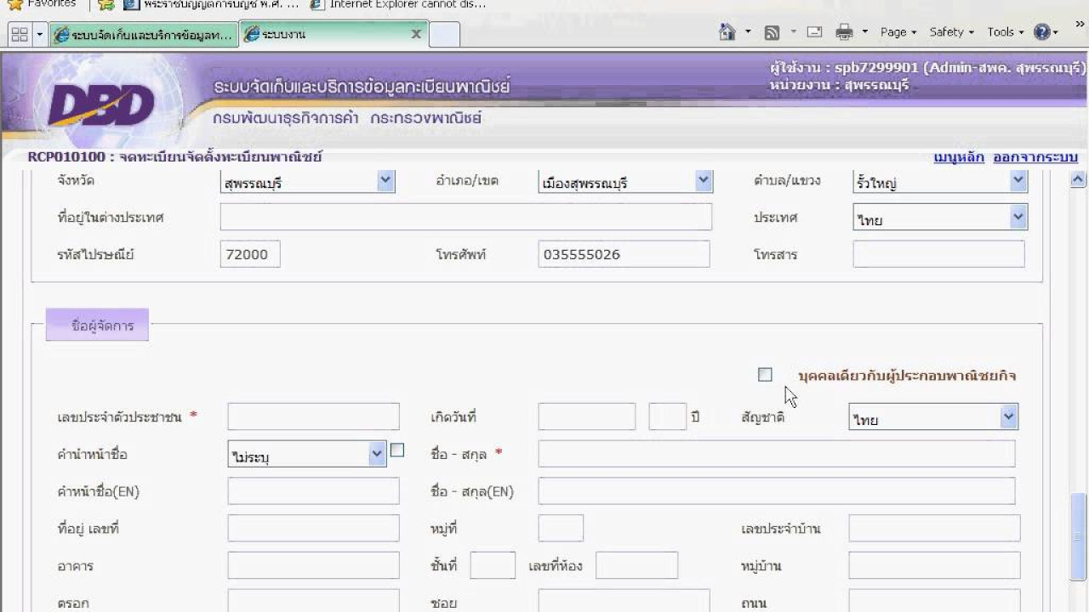Viewport: 1089px width, 612px height.
Task: Click the ถนน input field
Action: [x=934, y=601]
